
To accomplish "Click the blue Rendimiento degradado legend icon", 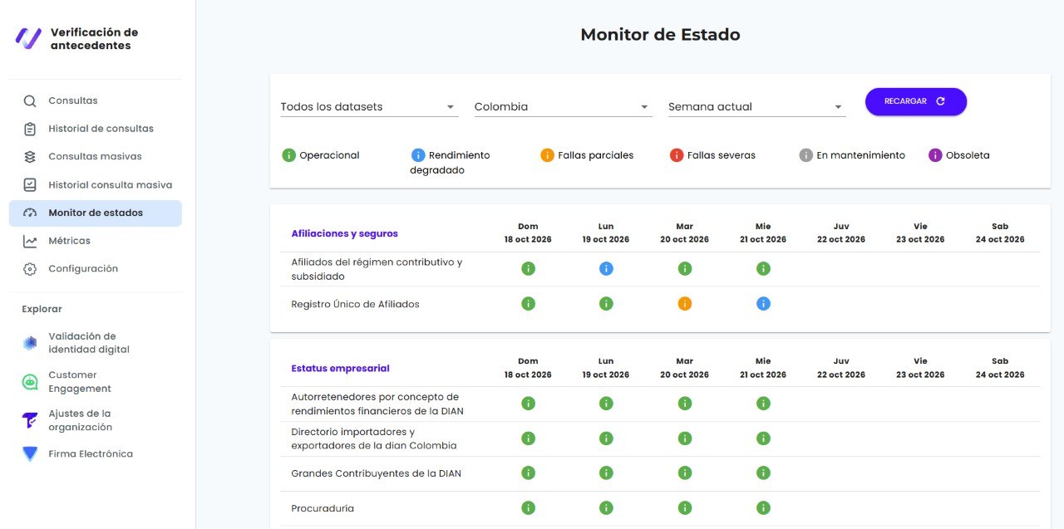I will (418, 155).
